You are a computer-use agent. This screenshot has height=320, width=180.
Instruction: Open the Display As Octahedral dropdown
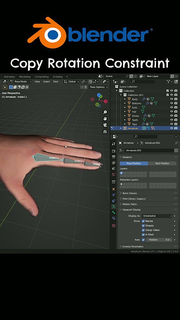[157, 216]
